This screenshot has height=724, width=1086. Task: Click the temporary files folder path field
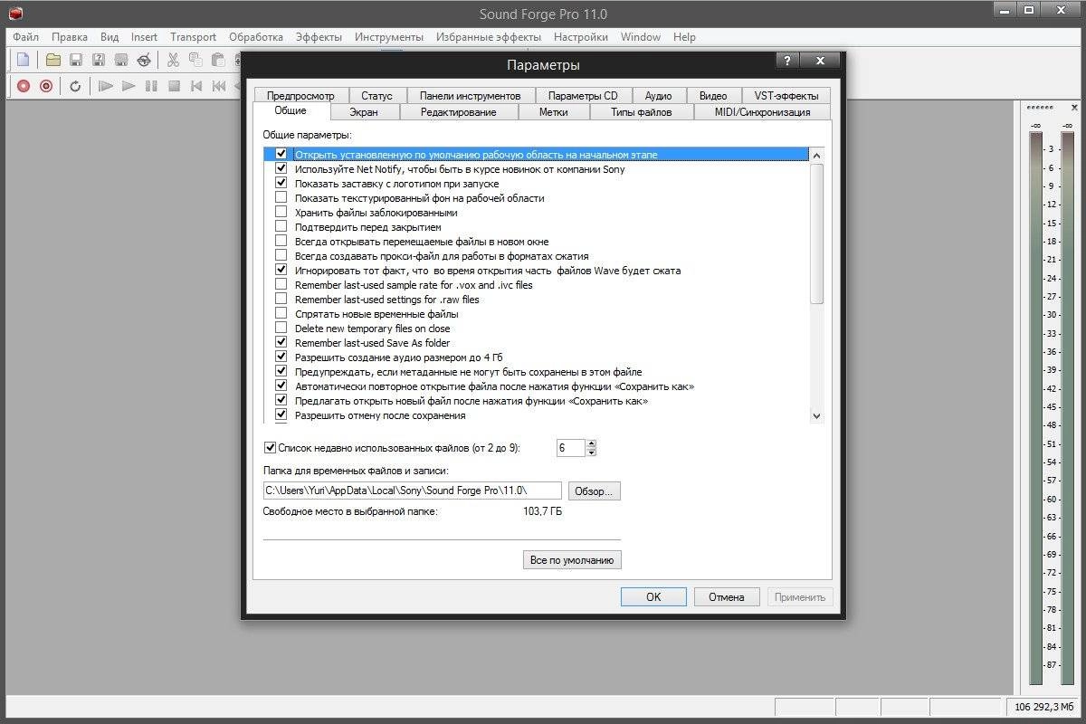point(412,491)
